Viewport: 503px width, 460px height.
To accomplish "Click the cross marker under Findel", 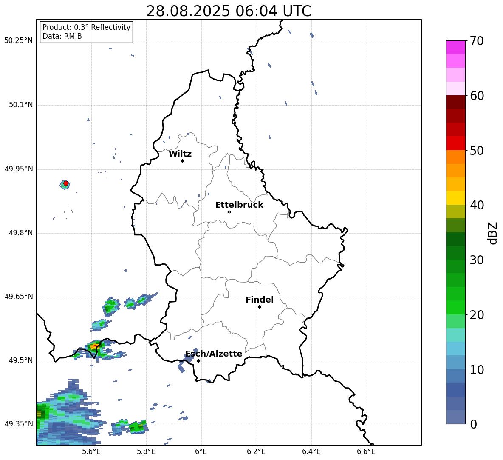I will [x=259, y=307].
